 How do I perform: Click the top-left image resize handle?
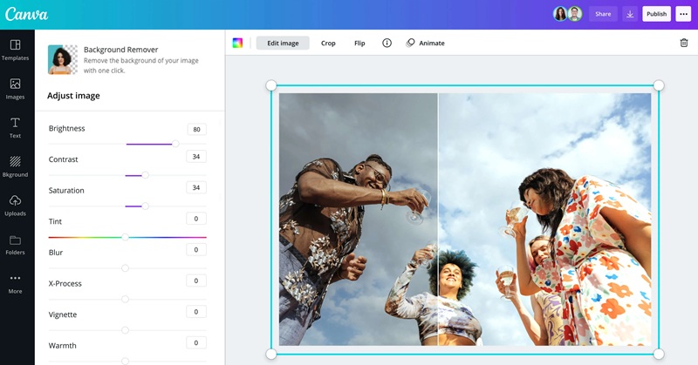pyautogui.click(x=271, y=85)
